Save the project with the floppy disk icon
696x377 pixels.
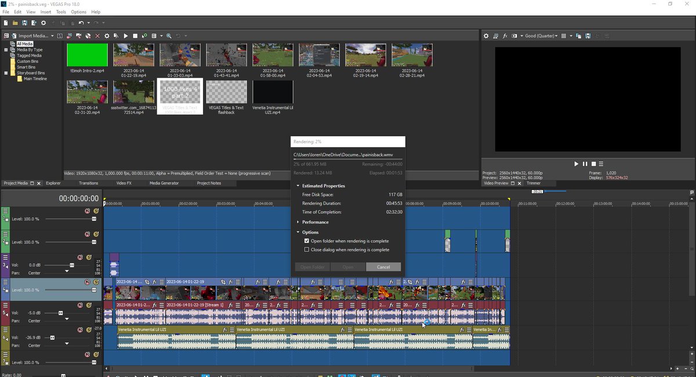[24, 23]
